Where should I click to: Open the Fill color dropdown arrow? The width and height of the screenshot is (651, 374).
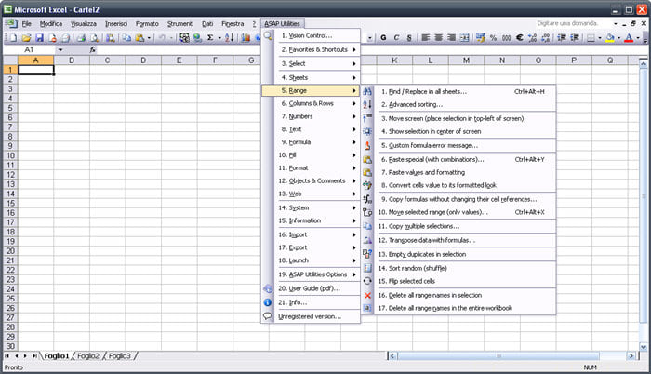618,38
